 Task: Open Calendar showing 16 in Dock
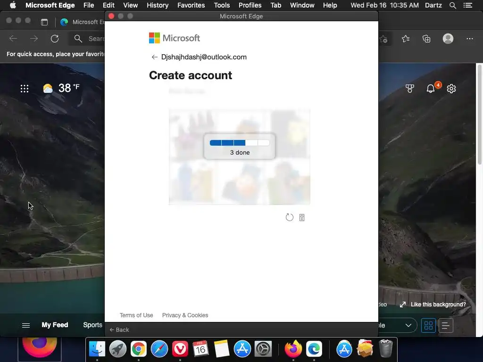tap(201, 349)
